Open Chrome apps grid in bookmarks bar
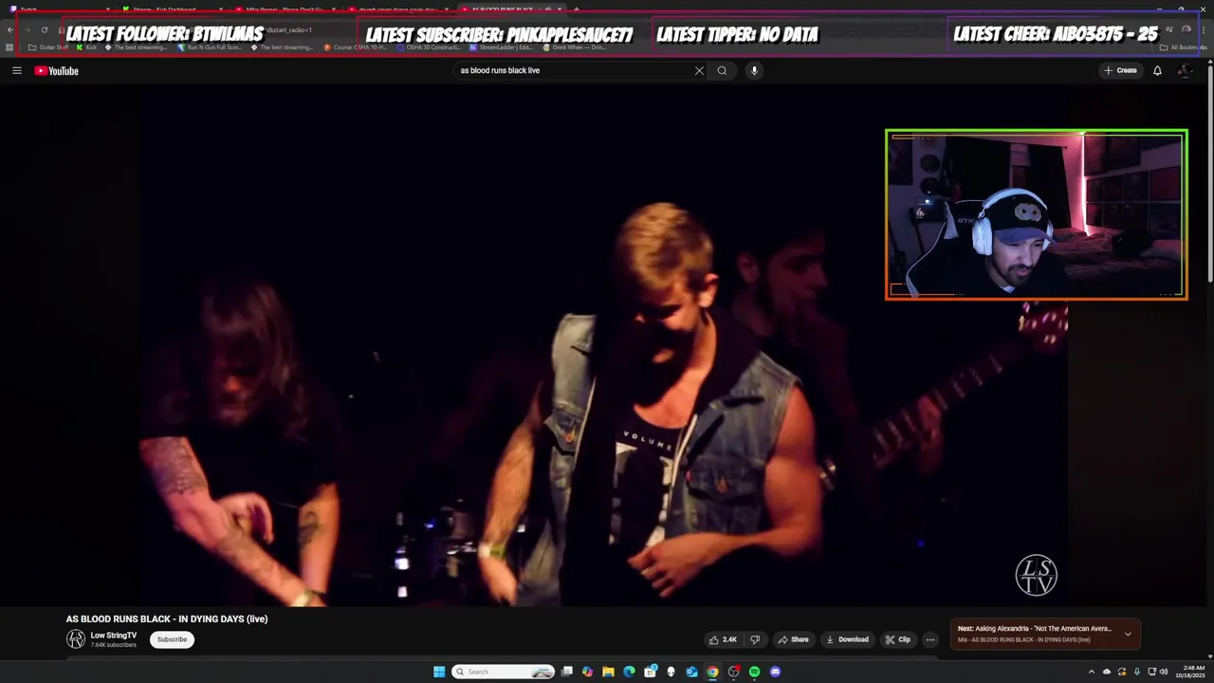Viewport: 1214px width, 683px height. 9,47
